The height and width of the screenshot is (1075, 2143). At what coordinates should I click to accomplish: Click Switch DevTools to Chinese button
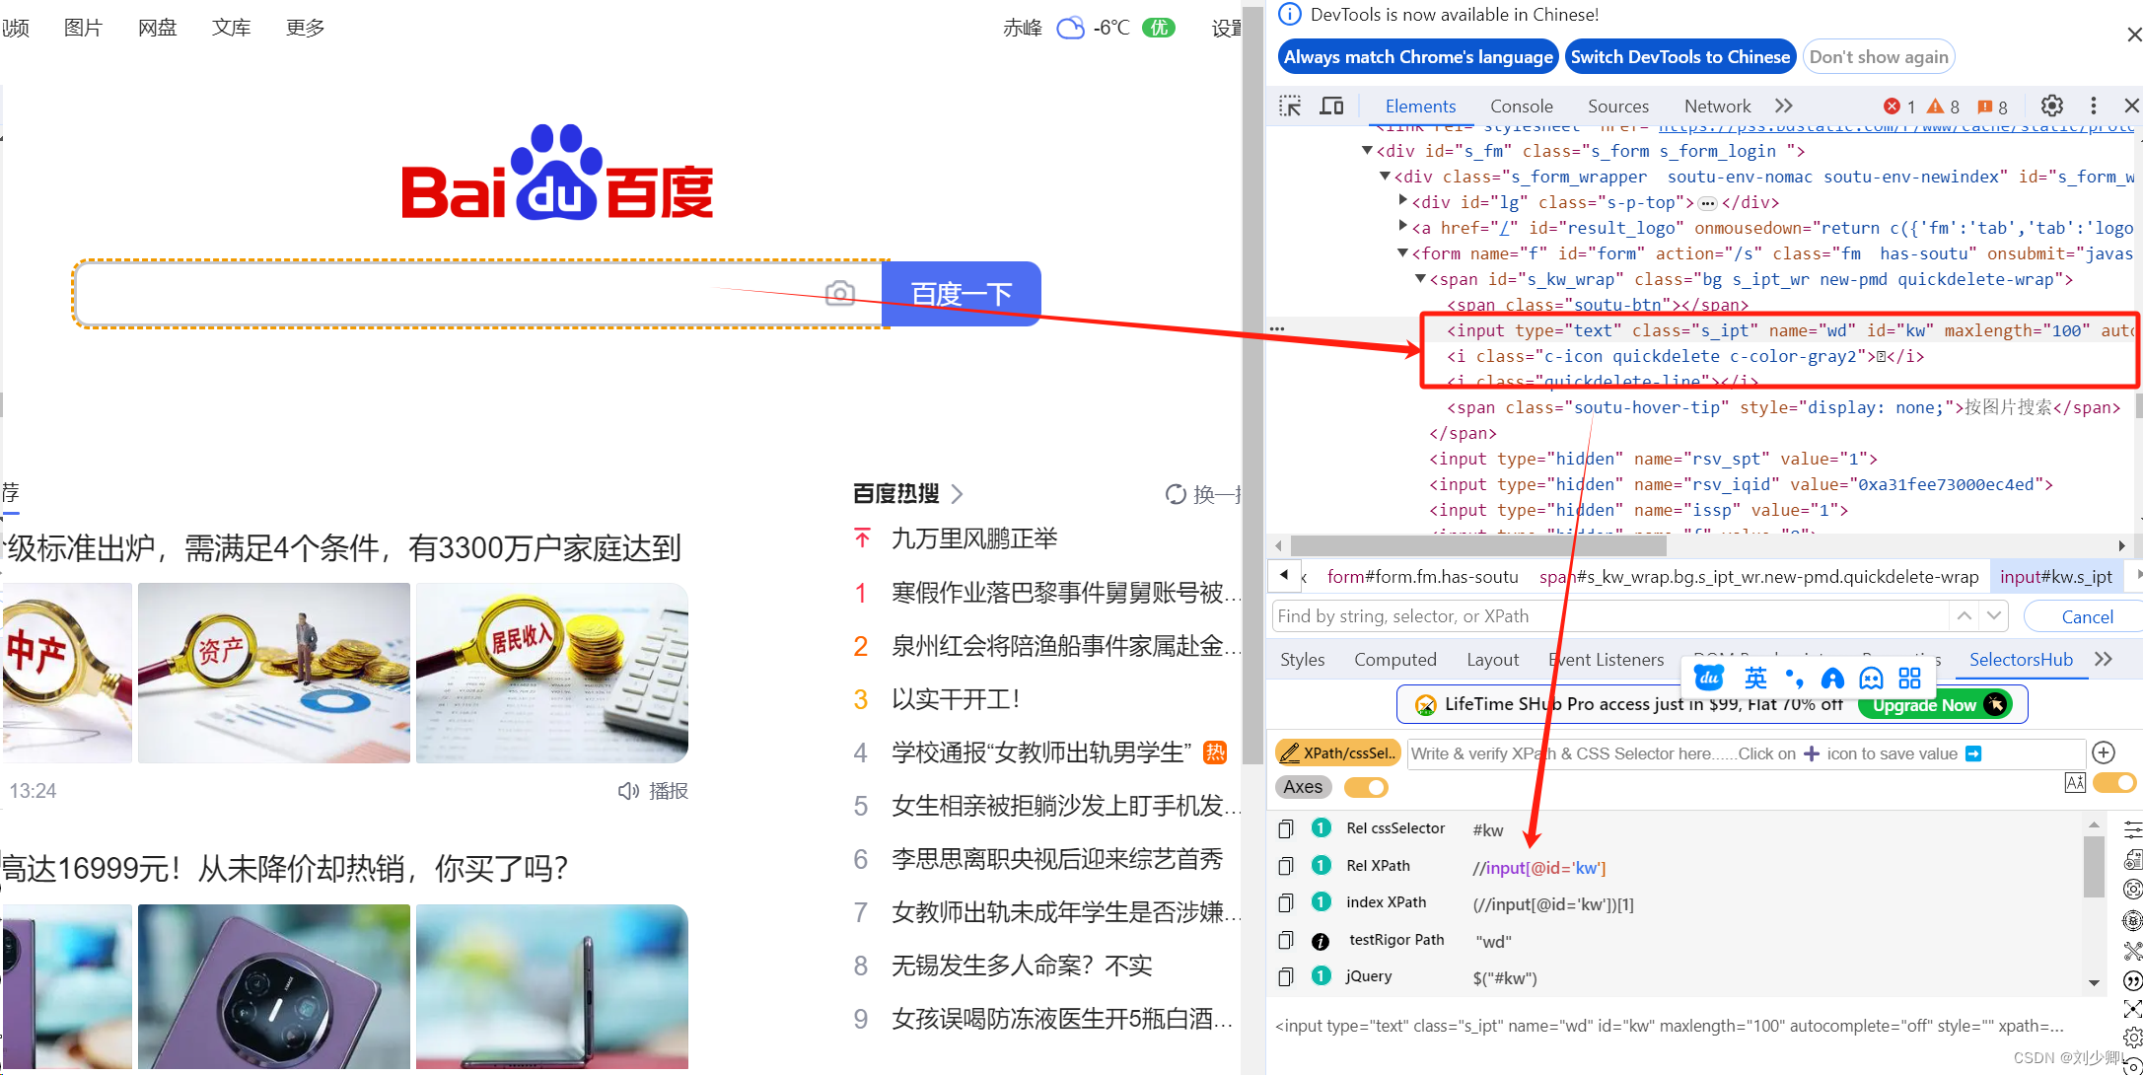tap(1679, 56)
